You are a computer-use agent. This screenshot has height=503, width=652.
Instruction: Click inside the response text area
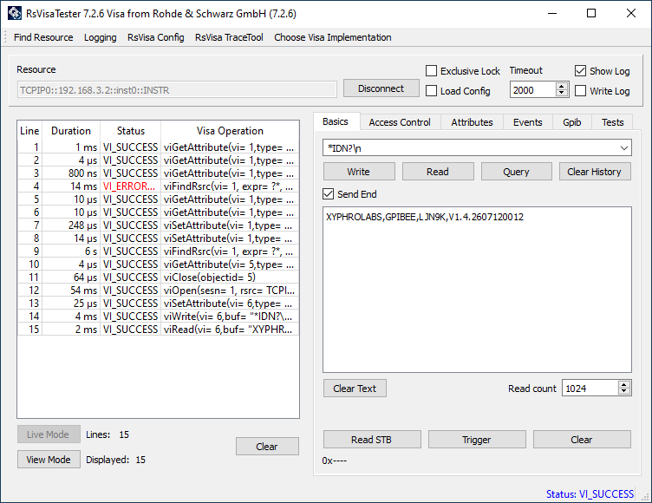pos(477,290)
